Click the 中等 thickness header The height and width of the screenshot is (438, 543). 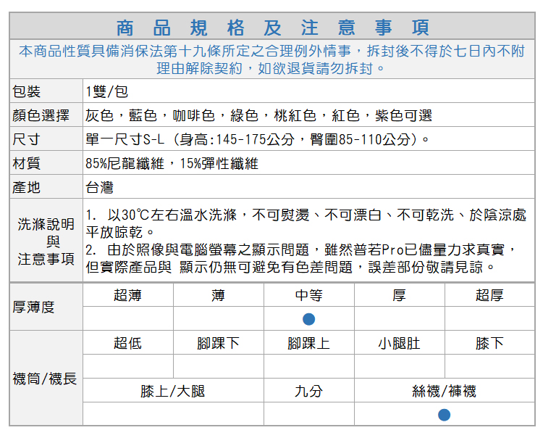point(309,295)
